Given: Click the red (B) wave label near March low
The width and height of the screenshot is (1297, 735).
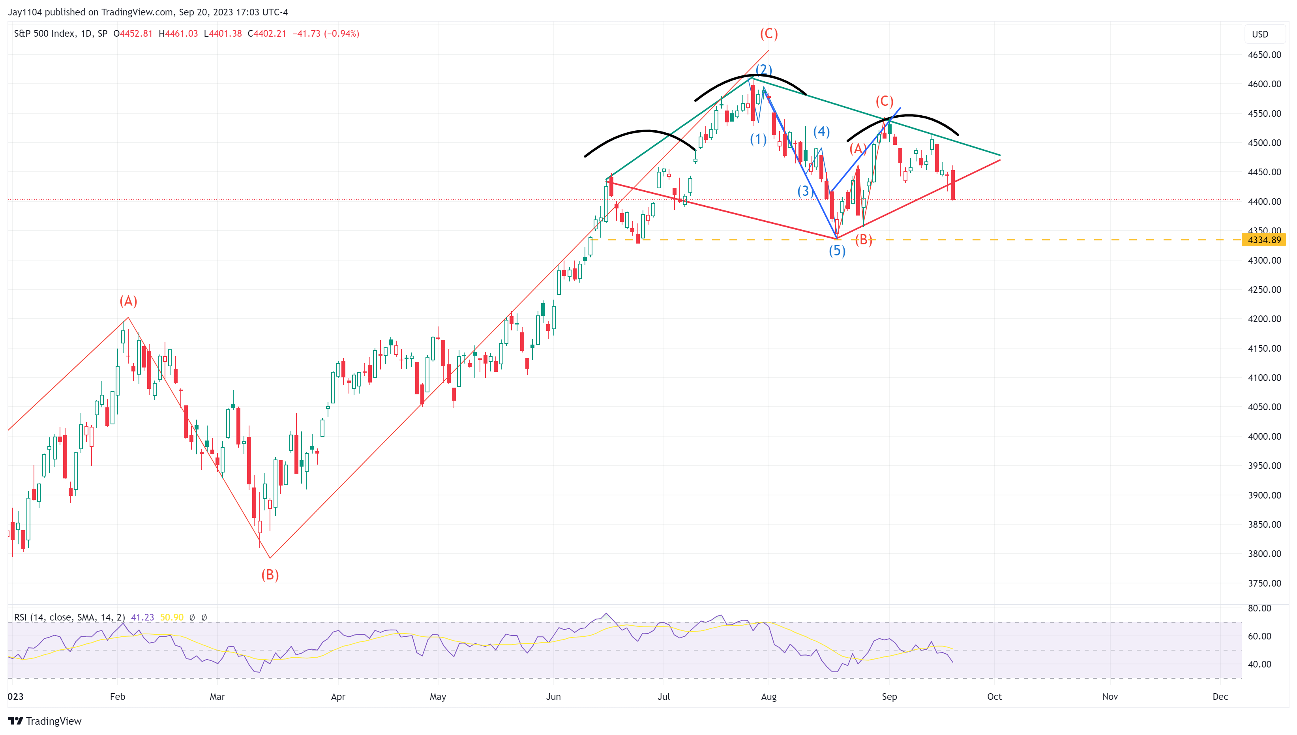Looking at the screenshot, I should click(270, 575).
